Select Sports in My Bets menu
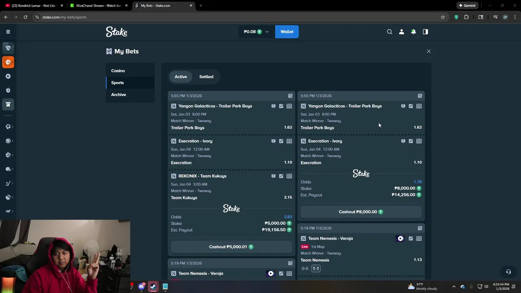The image size is (521, 293). click(x=130, y=83)
